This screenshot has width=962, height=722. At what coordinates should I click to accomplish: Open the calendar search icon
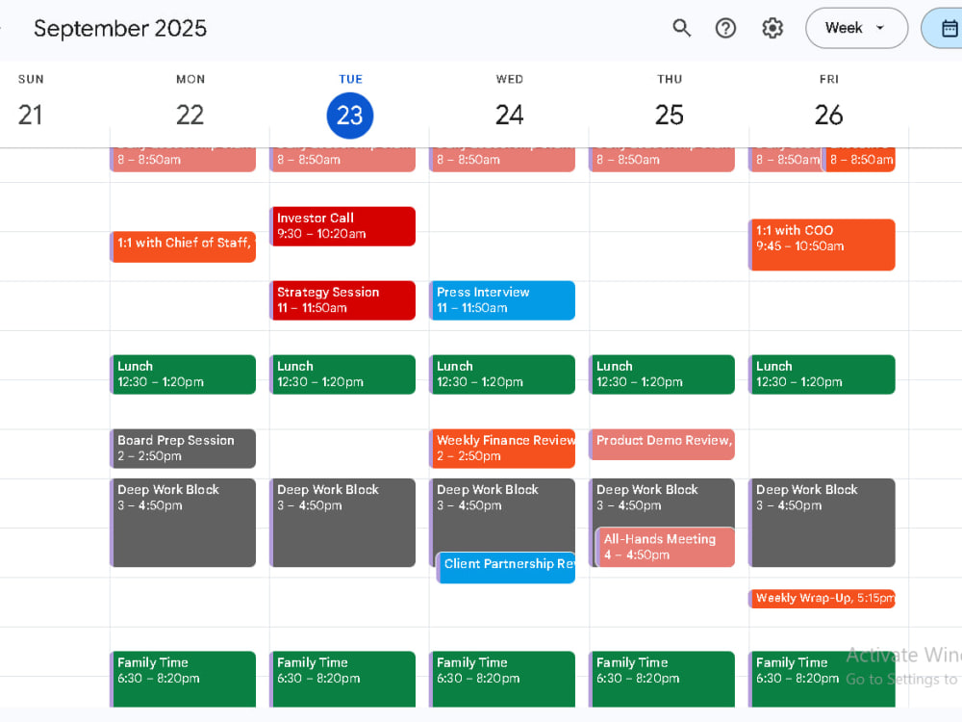[682, 28]
